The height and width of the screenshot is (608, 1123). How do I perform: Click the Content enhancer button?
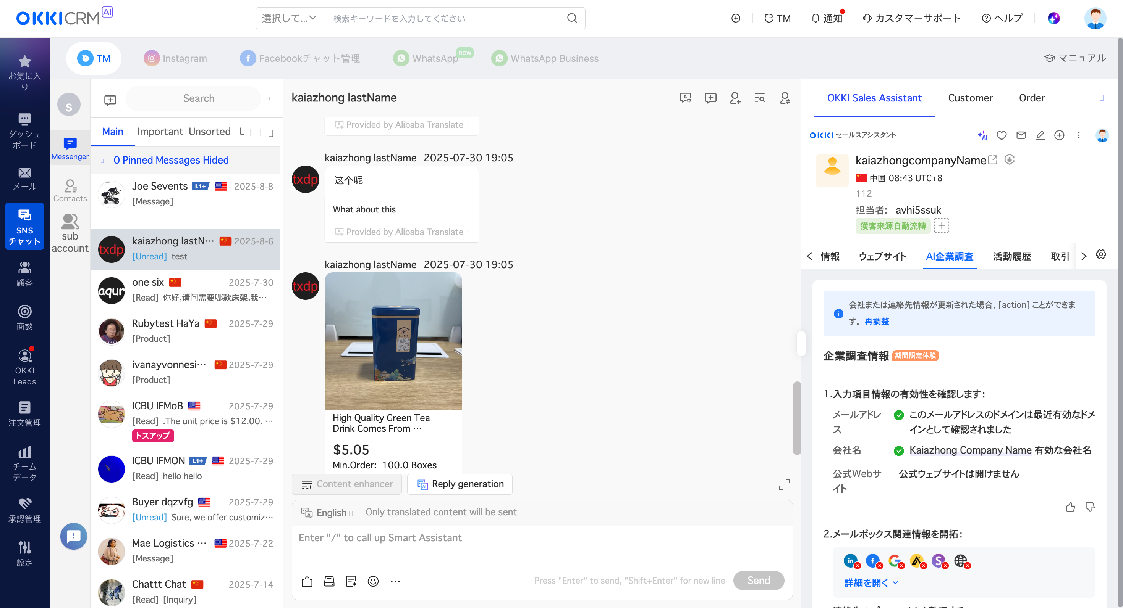click(346, 484)
